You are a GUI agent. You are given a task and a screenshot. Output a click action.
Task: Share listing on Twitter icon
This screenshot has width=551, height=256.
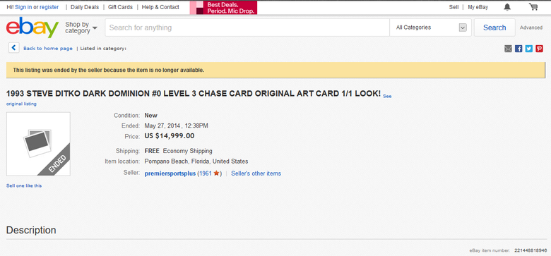click(x=529, y=49)
